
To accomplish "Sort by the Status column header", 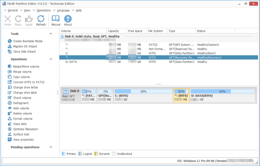I will click(x=215, y=31).
